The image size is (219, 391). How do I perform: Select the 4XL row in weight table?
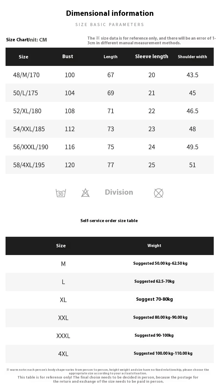[x=63, y=354]
